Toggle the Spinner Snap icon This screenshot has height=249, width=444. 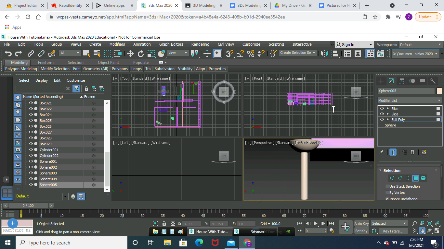(x=261, y=53)
